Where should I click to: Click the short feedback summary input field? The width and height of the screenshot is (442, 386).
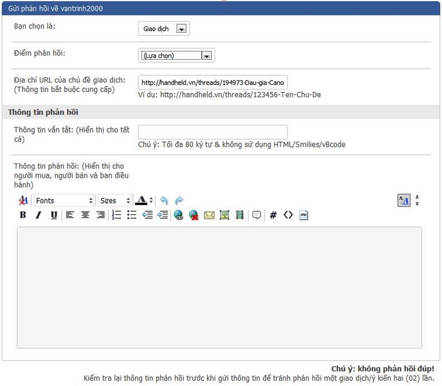pos(213,132)
